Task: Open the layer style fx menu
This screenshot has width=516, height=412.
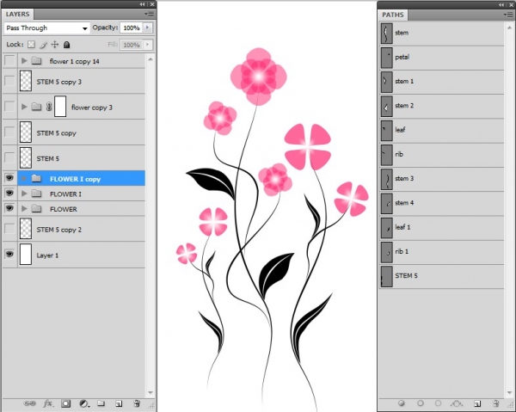Action: pos(48,403)
